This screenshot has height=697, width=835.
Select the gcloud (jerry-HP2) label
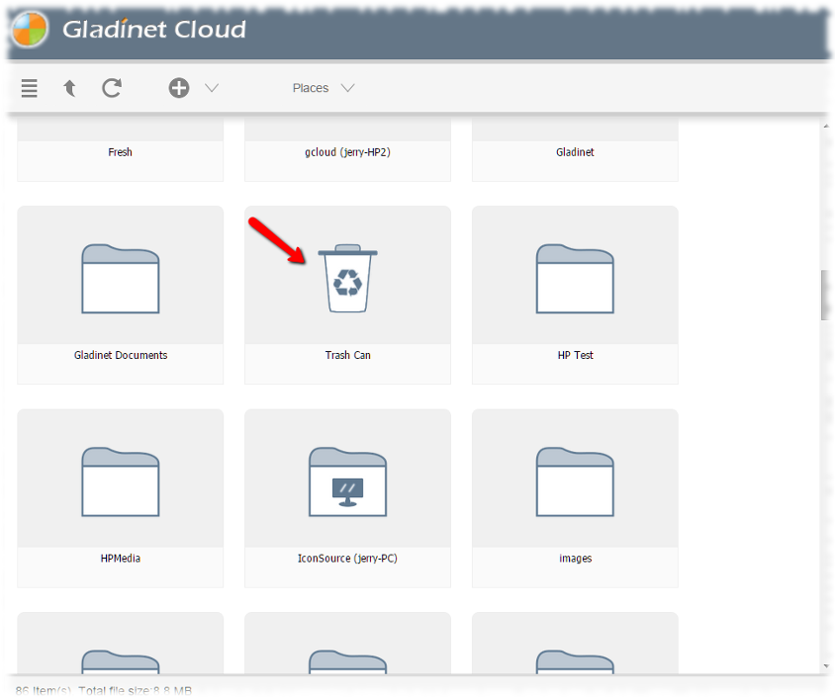[x=347, y=152]
